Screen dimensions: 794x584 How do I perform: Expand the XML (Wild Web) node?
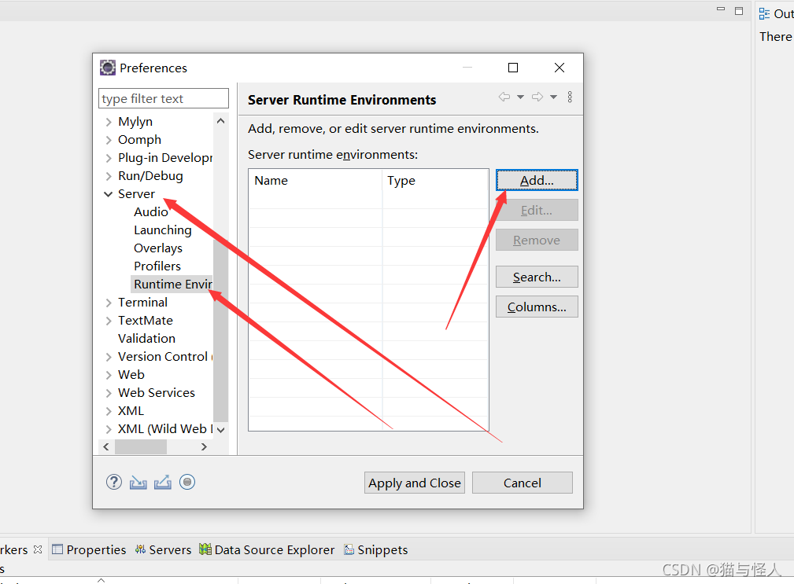point(109,429)
